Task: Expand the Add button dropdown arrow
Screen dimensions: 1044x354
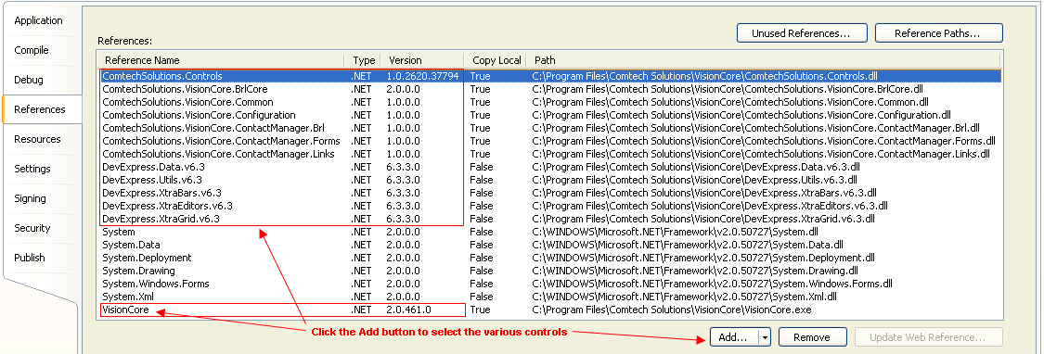Action: 765,337
